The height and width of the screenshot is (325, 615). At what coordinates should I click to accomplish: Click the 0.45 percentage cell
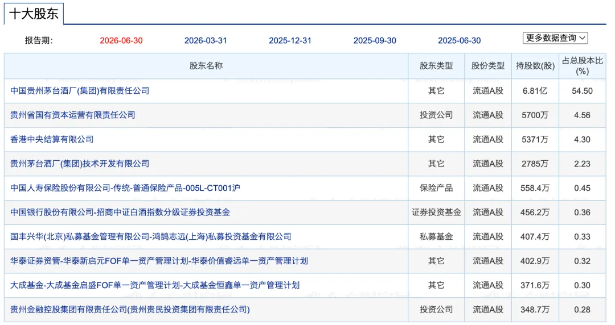pyautogui.click(x=582, y=188)
